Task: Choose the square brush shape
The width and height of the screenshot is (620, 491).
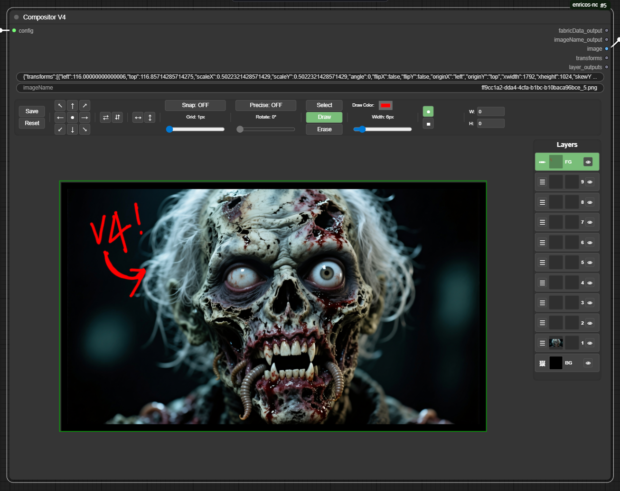Action: click(x=428, y=124)
